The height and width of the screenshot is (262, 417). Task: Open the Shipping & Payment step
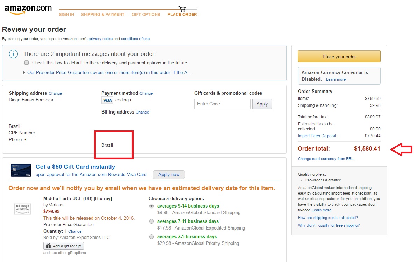(103, 15)
